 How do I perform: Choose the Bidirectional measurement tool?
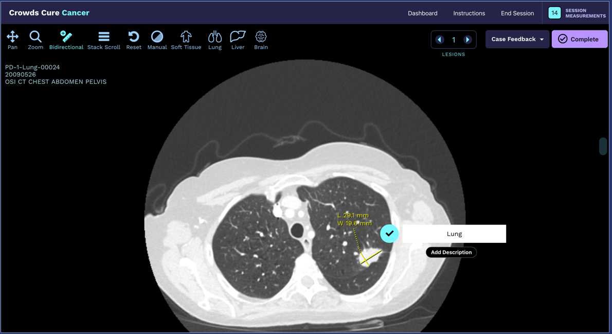66,40
